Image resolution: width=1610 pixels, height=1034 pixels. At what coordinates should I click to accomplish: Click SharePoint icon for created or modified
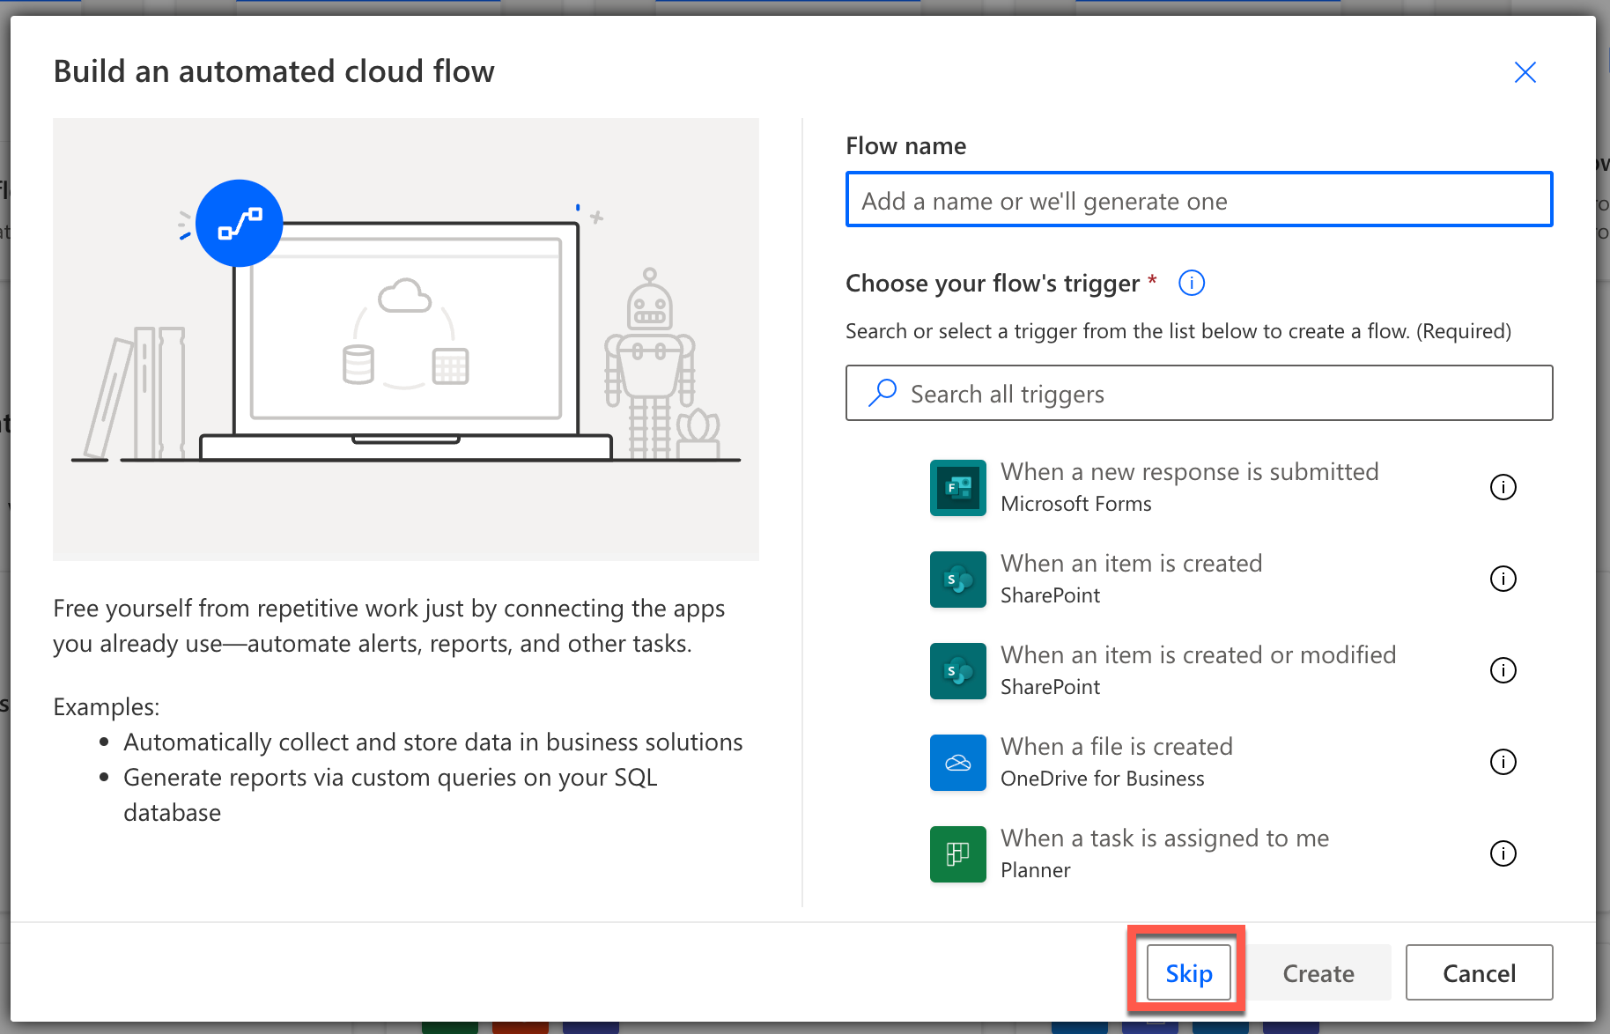(957, 670)
